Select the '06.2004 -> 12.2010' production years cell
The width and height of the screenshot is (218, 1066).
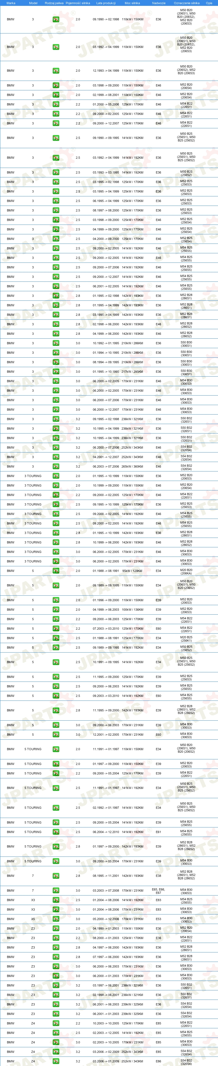pyautogui.click(x=106, y=832)
